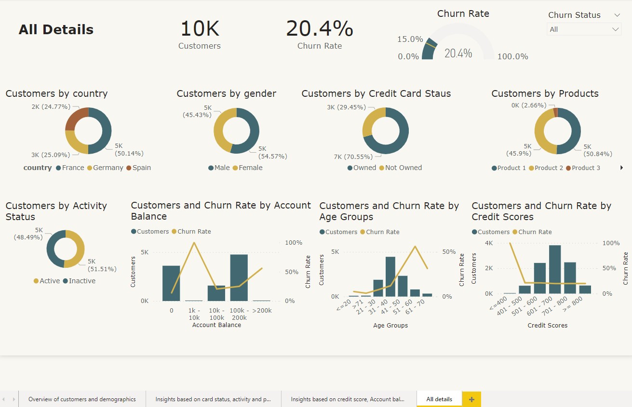The image size is (632, 407).
Task: Click the chevron beside Churn Status title
Action: click(618, 14)
